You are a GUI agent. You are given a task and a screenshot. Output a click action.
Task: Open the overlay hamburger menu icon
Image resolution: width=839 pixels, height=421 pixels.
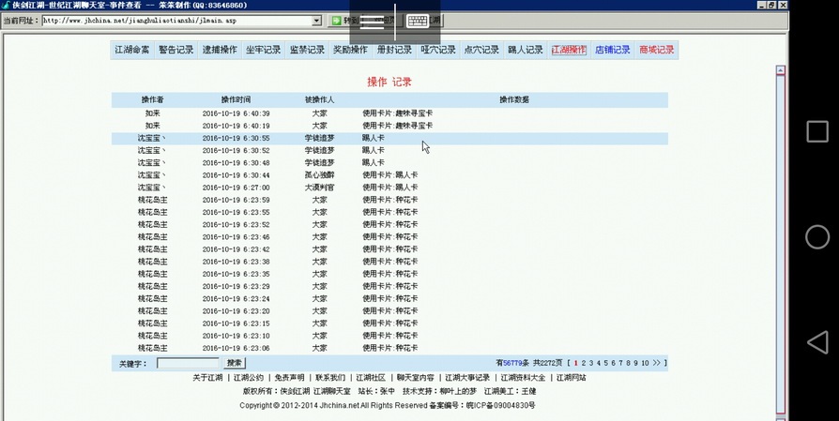point(372,22)
